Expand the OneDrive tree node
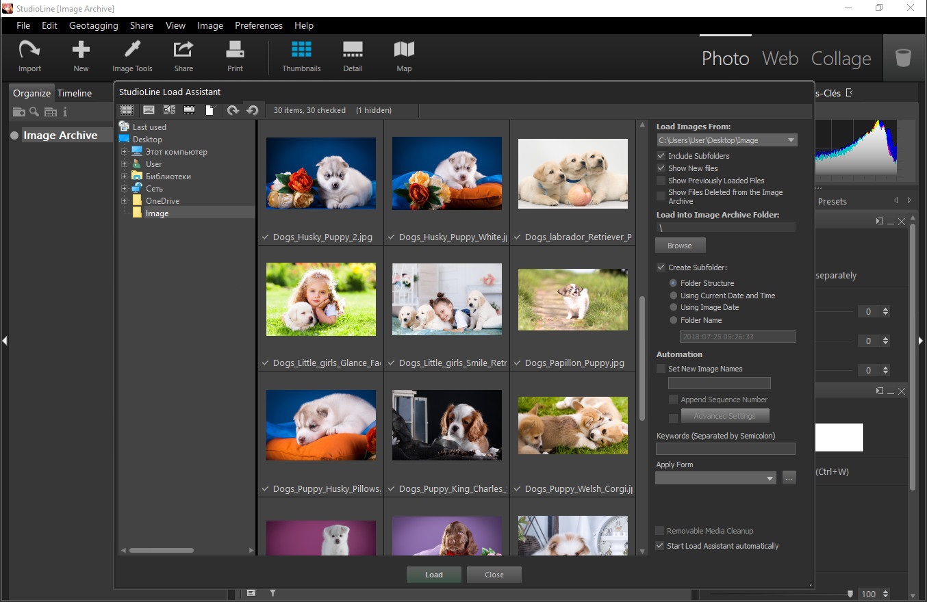 pos(125,201)
